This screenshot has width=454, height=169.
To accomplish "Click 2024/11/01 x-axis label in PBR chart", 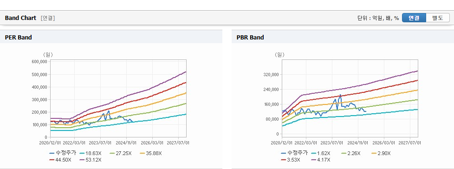I will click(358, 143).
